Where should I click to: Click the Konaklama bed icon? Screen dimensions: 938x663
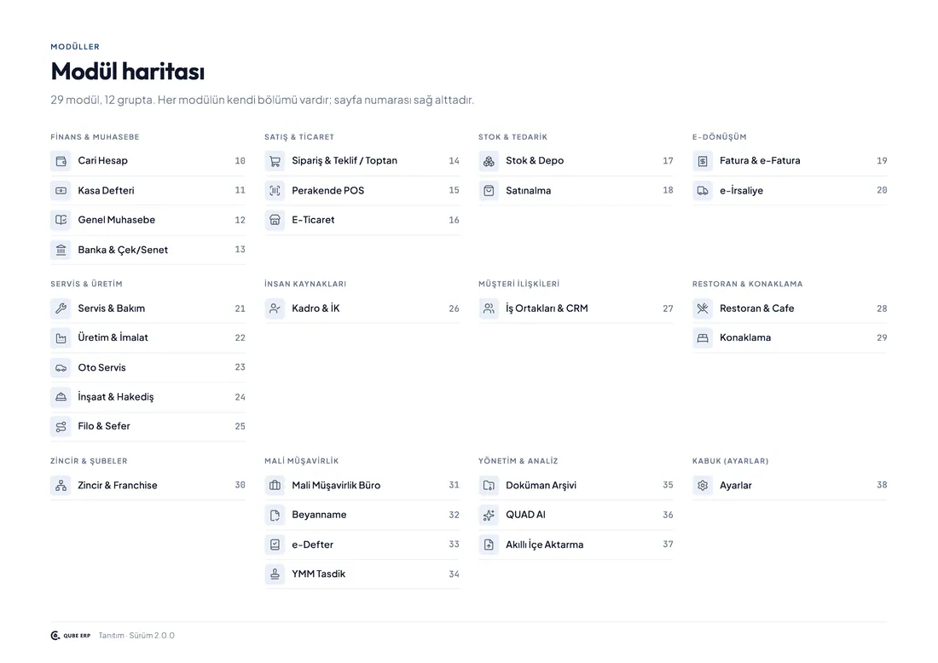click(703, 337)
